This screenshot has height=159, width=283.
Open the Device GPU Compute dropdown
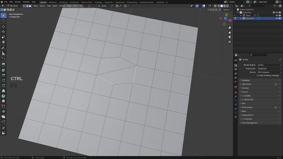coord(269,72)
